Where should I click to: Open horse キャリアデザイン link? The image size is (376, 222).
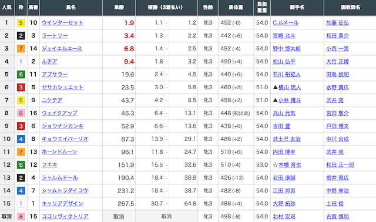point(62,204)
